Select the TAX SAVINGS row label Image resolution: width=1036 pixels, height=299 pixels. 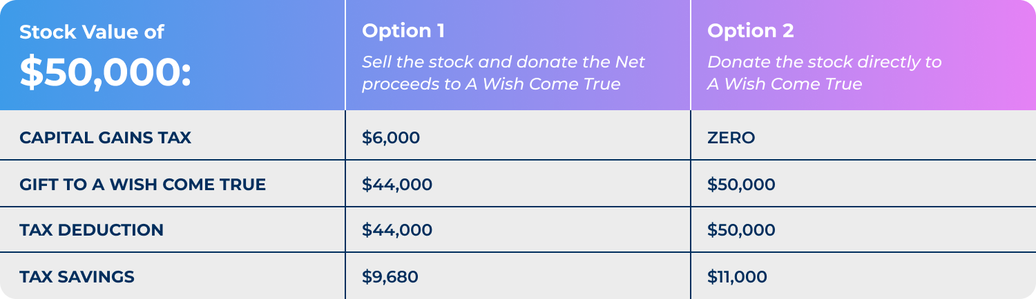coord(77,277)
